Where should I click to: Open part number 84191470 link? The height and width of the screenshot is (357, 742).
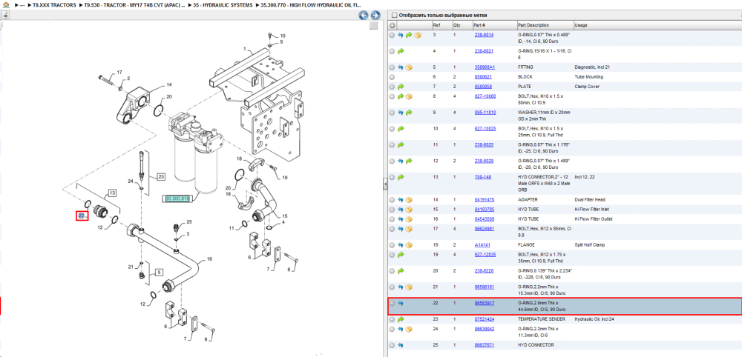pyautogui.click(x=484, y=200)
